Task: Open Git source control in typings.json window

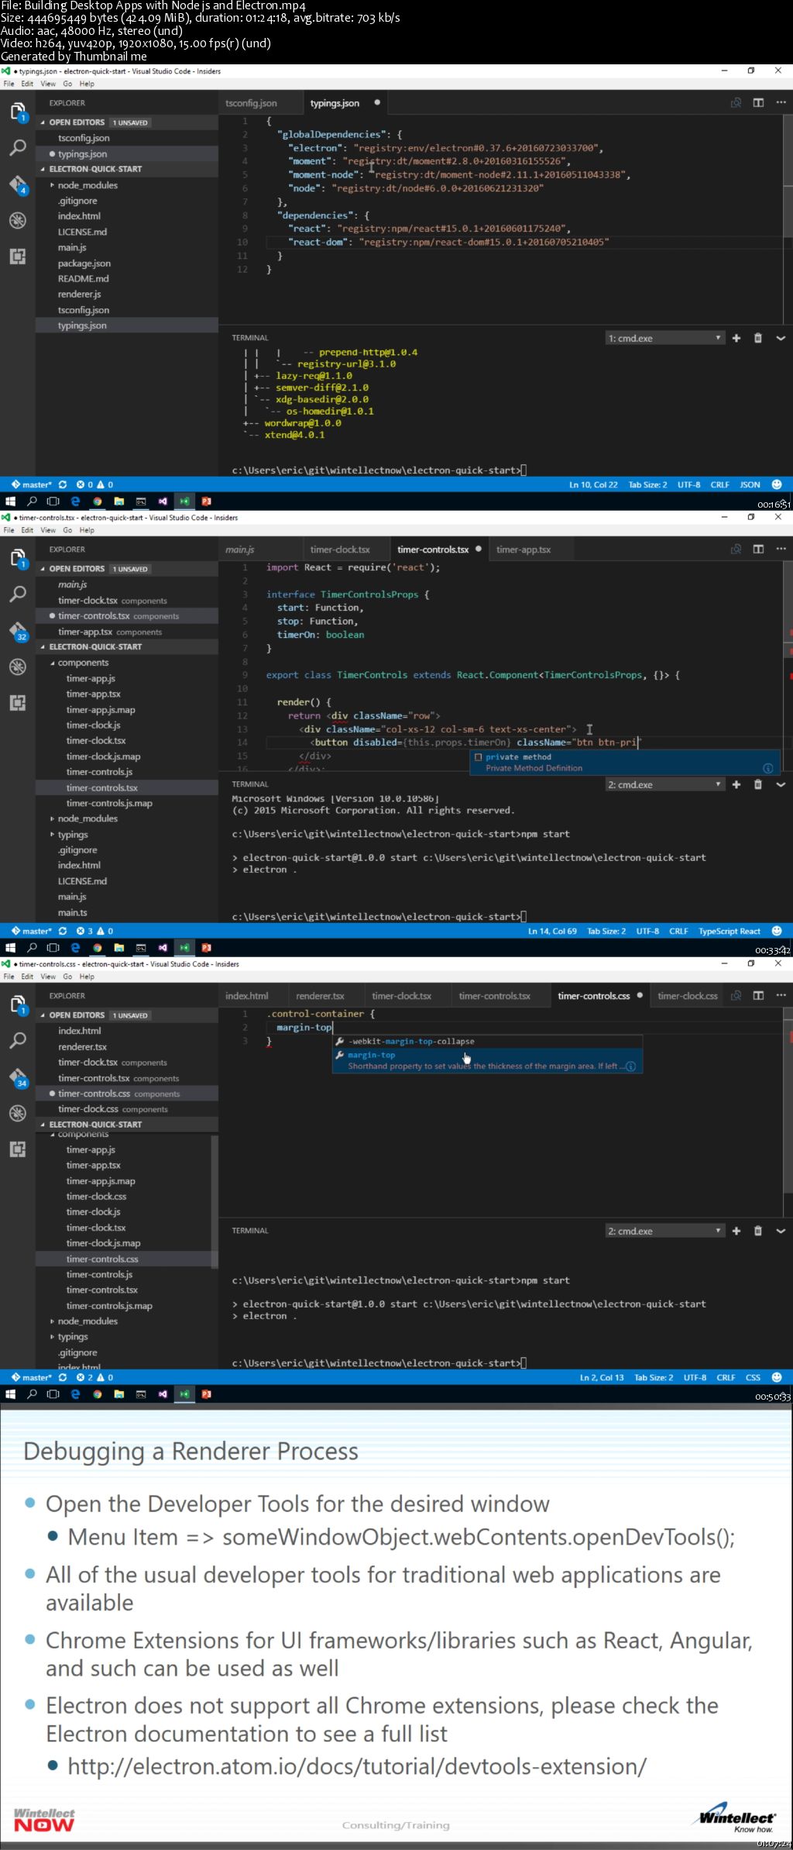Action: tap(18, 184)
